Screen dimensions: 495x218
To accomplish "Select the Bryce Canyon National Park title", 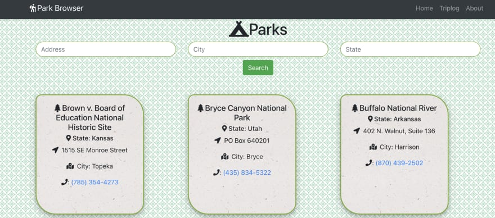I will tap(242, 113).
